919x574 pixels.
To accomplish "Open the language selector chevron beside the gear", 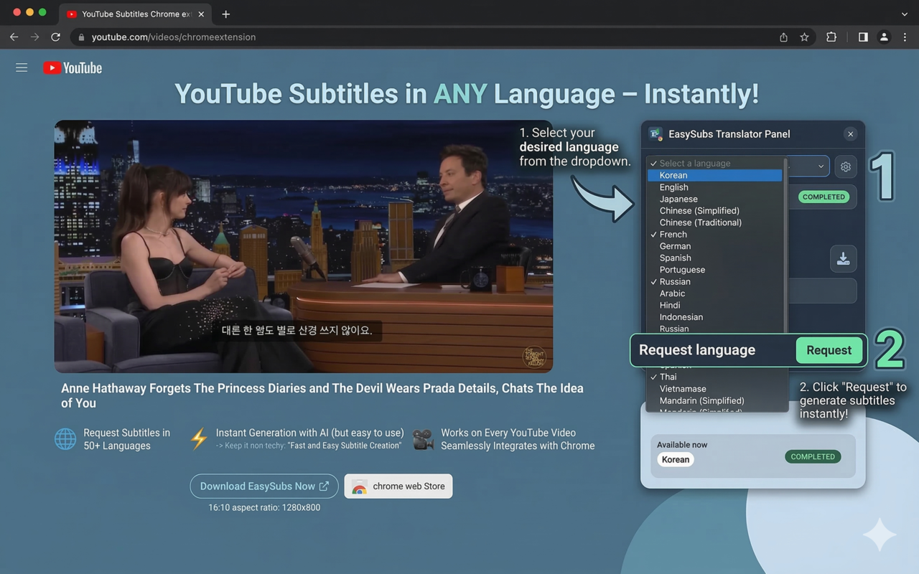I will [822, 166].
